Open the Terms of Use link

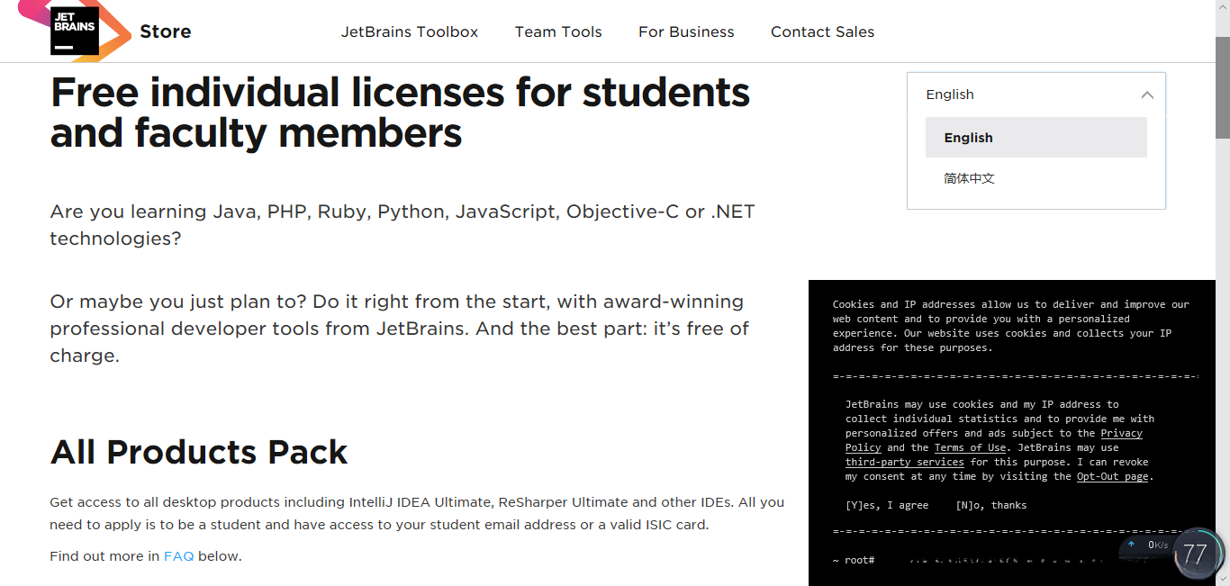pyautogui.click(x=970, y=447)
